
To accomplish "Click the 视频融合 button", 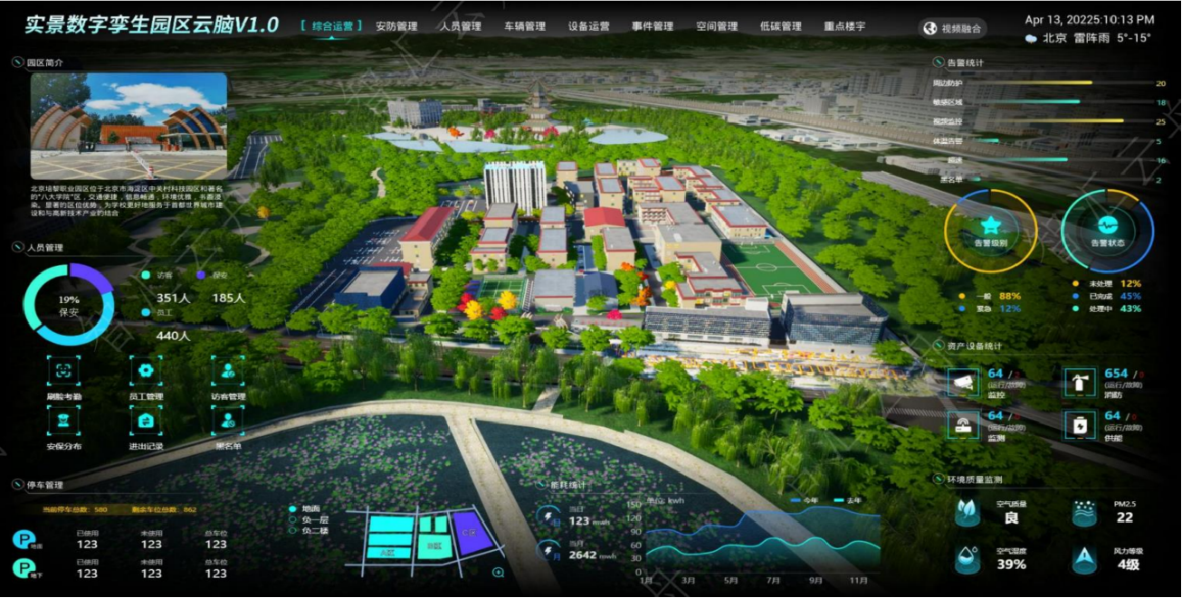I will 953,29.
